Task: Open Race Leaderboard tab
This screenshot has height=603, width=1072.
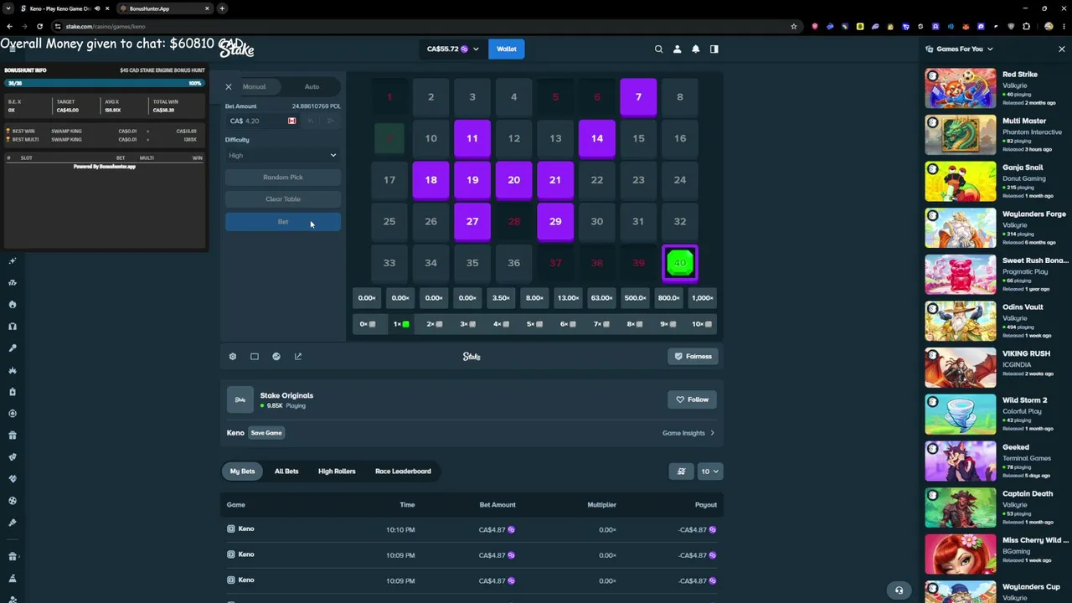Action: [x=403, y=471]
